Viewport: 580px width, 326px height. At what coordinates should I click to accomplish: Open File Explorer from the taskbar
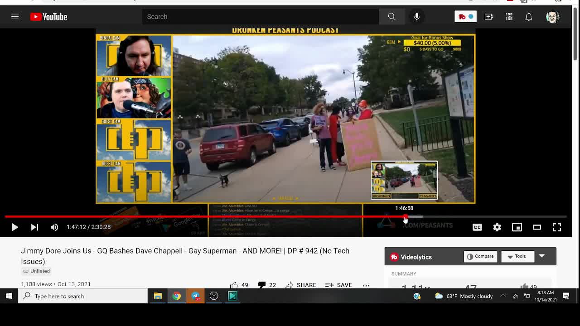(158, 296)
